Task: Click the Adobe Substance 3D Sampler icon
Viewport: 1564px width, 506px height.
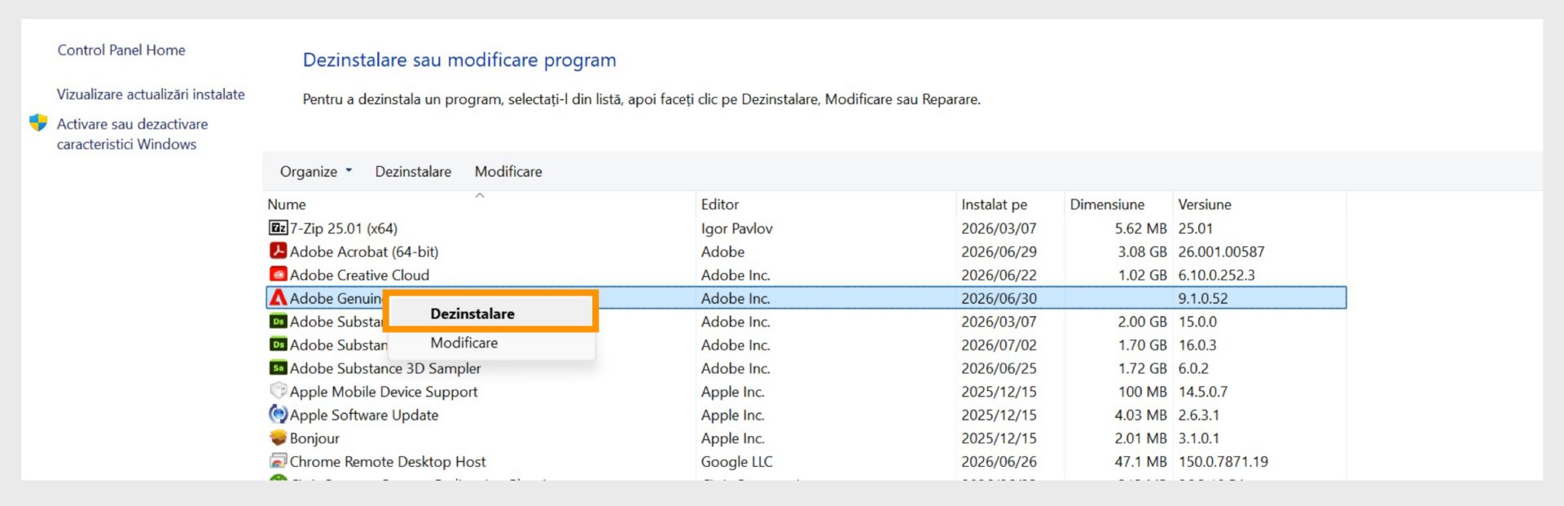Action: pyautogui.click(x=278, y=368)
